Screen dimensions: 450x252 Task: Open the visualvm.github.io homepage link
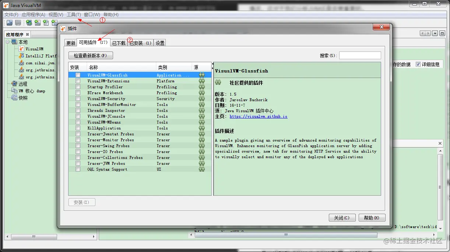click(x=259, y=116)
